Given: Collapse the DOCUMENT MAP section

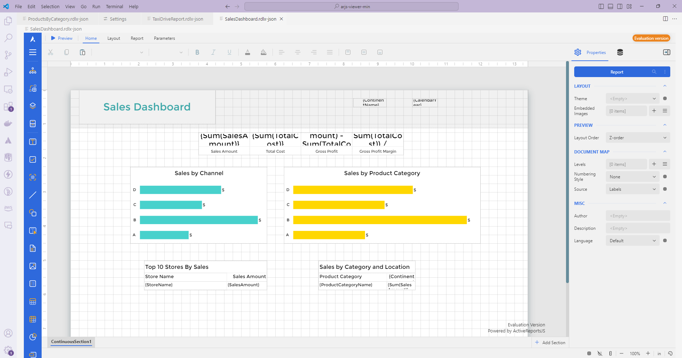Looking at the screenshot, I should pyautogui.click(x=665, y=152).
